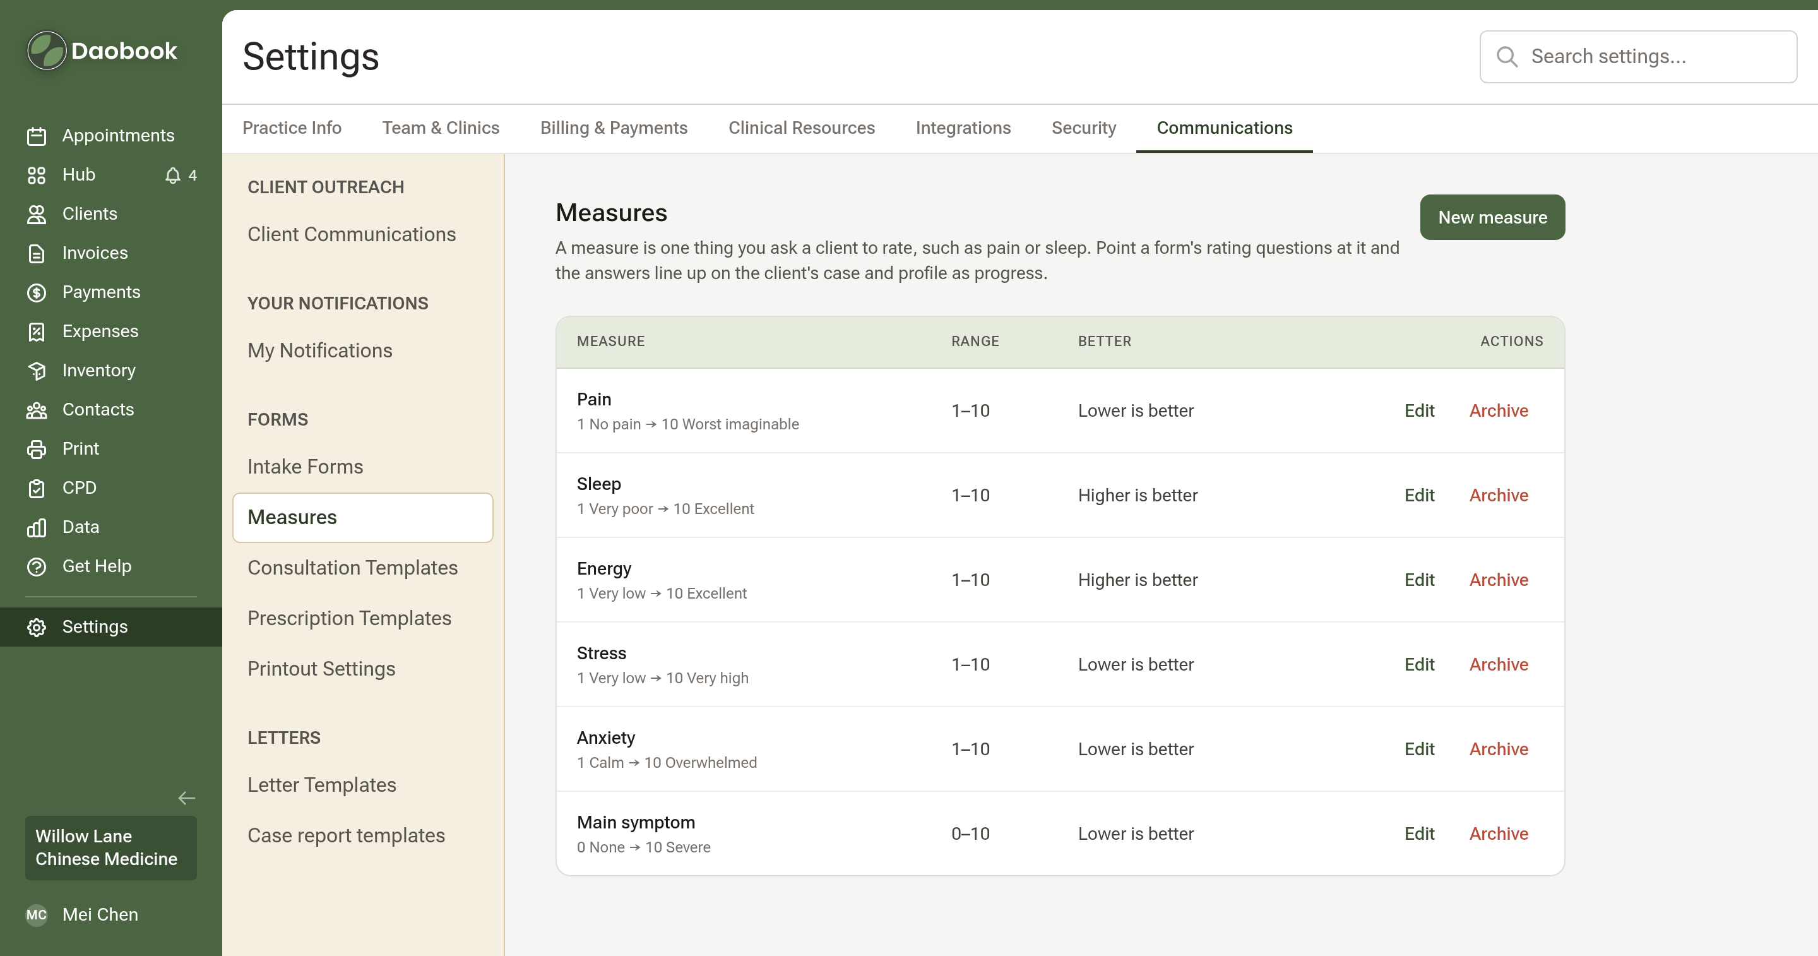Click the Daobook leaf logo
This screenshot has width=1818, height=956.
pos(47,51)
